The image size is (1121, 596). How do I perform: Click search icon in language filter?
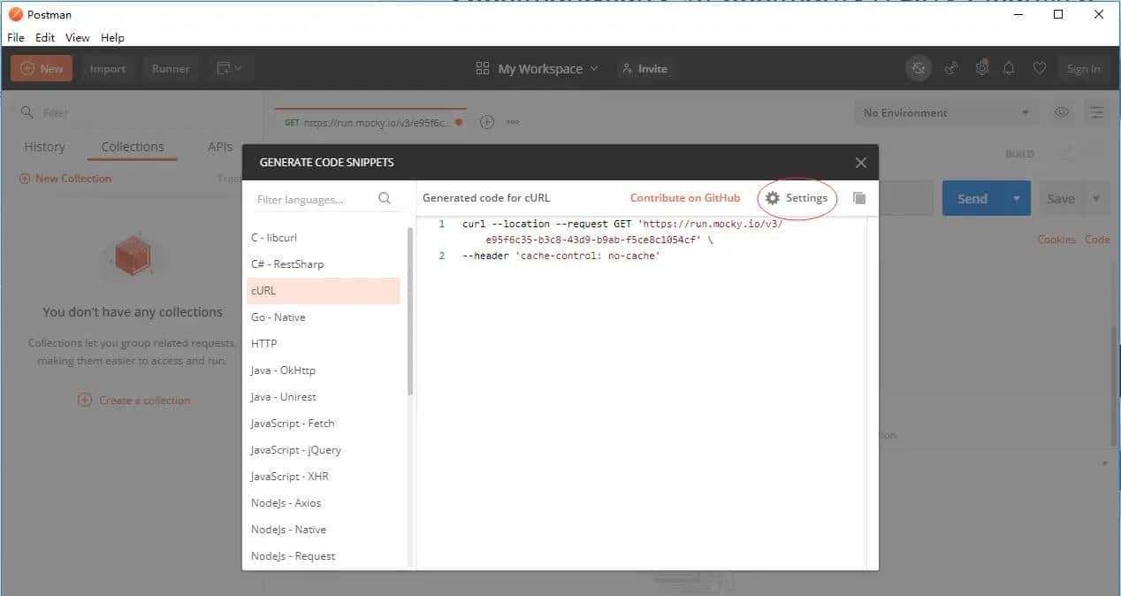tap(385, 199)
